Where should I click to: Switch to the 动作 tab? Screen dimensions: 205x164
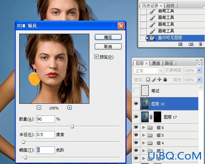[170, 6]
